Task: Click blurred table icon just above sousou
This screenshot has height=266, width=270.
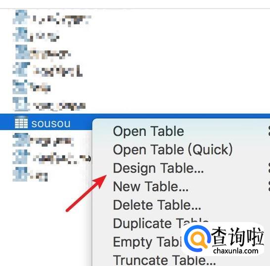Action: (20, 104)
